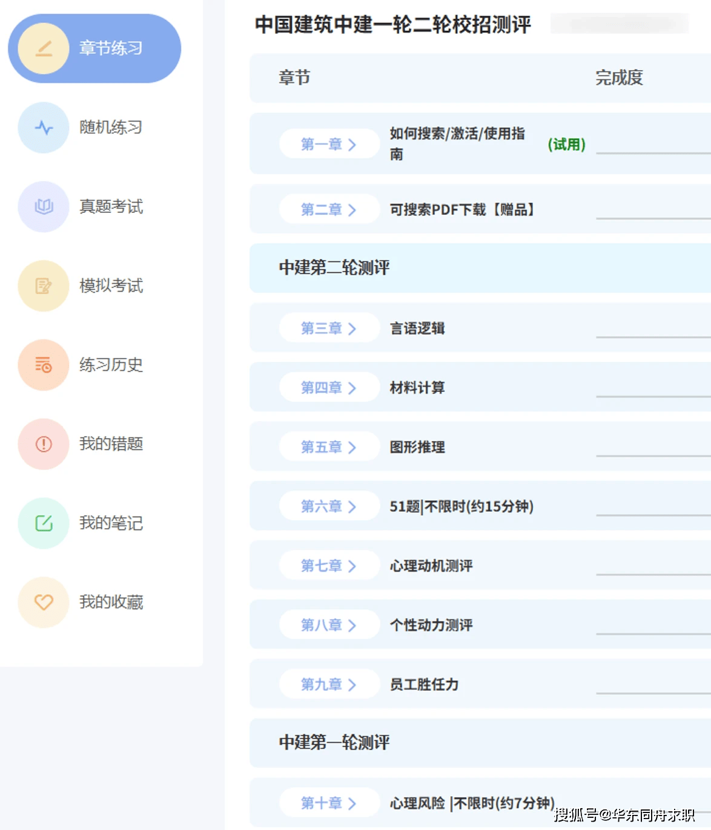Expand 第四章 chapter button
This screenshot has width=711, height=830.
point(329,387)
